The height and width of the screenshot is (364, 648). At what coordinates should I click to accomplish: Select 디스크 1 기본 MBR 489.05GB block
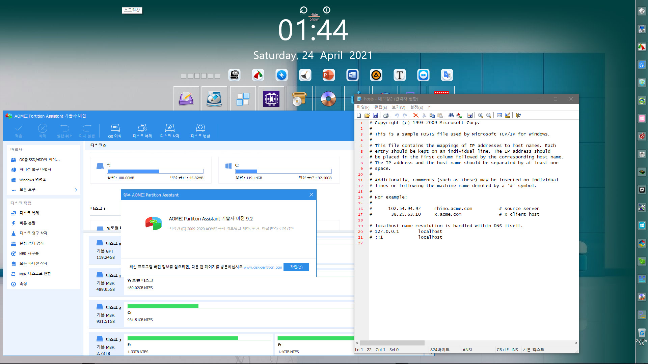(106, 282)
